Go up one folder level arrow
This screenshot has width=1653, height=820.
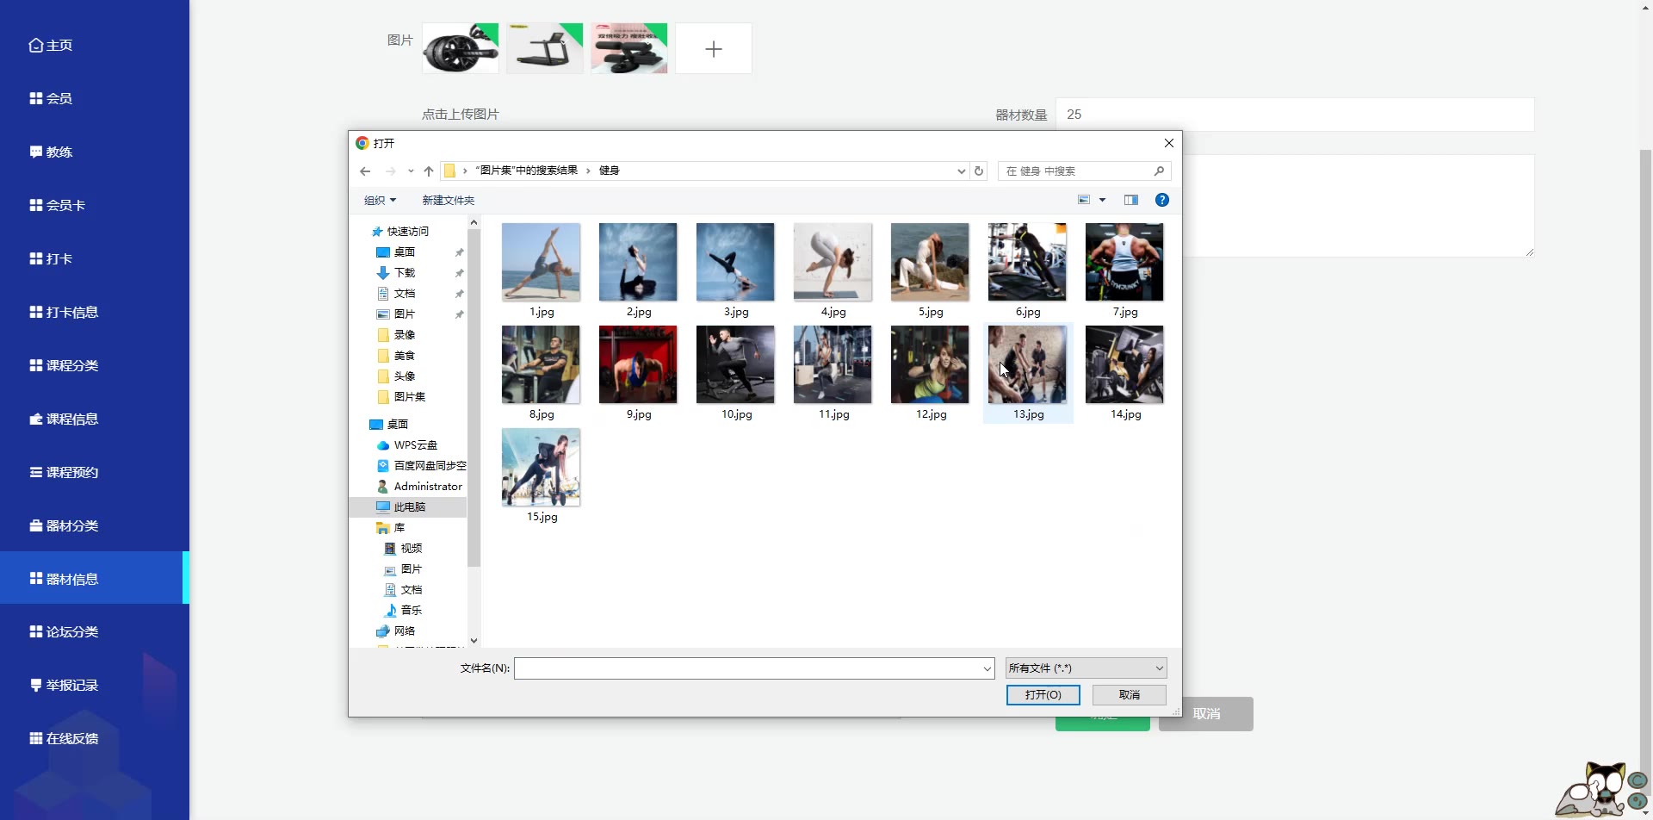coord(429,171)
